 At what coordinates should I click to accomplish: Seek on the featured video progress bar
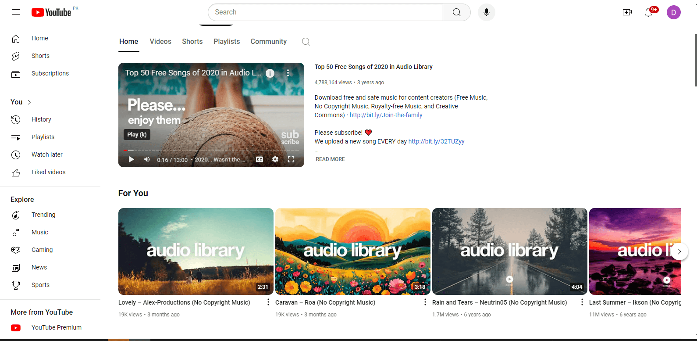click(x=211, y=150)
